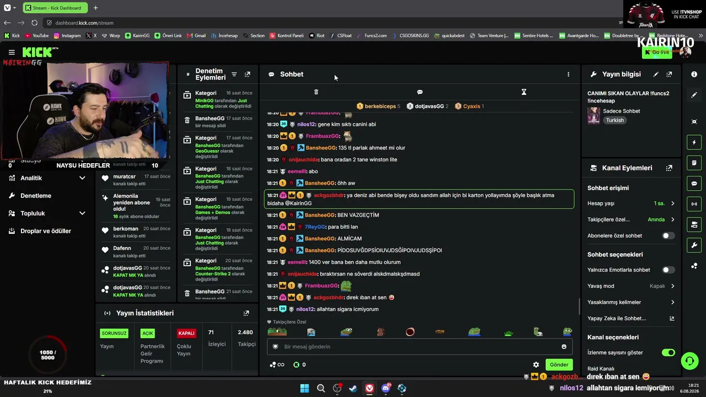706x397 pixels.
Task: Open the emoji picker in the message box
Action: coord(564,347)
